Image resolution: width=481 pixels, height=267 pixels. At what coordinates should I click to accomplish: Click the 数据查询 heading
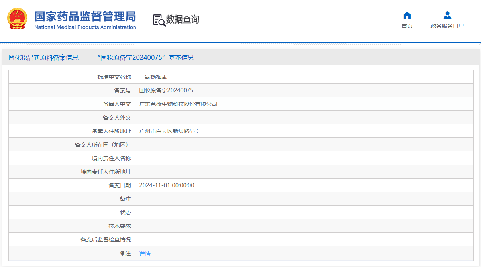tap(183, 19)
